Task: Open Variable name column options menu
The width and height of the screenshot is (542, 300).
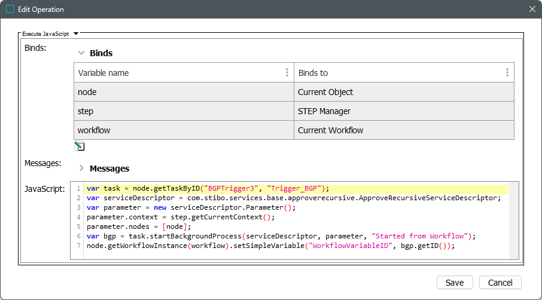Action: tap(287, 73)
